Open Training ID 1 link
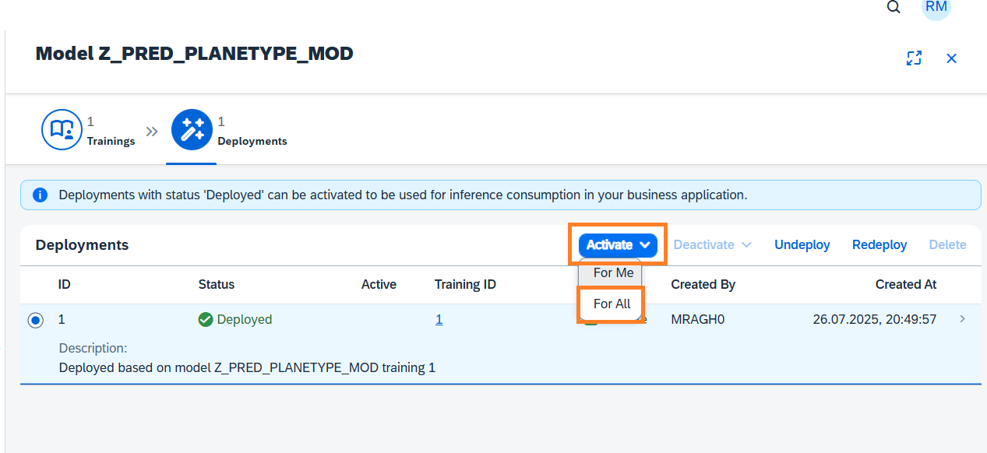Image resolution: width=987 pixels, height=453 pixels. click(439, 319)
